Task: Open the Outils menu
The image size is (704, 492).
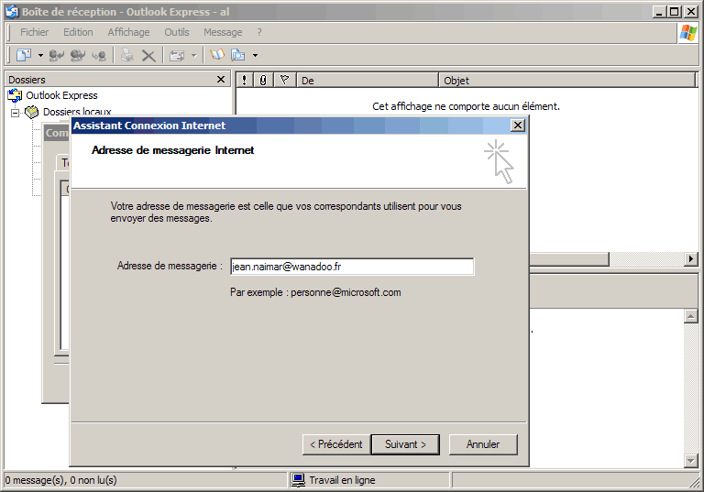Action: click(x=177, y=32)
